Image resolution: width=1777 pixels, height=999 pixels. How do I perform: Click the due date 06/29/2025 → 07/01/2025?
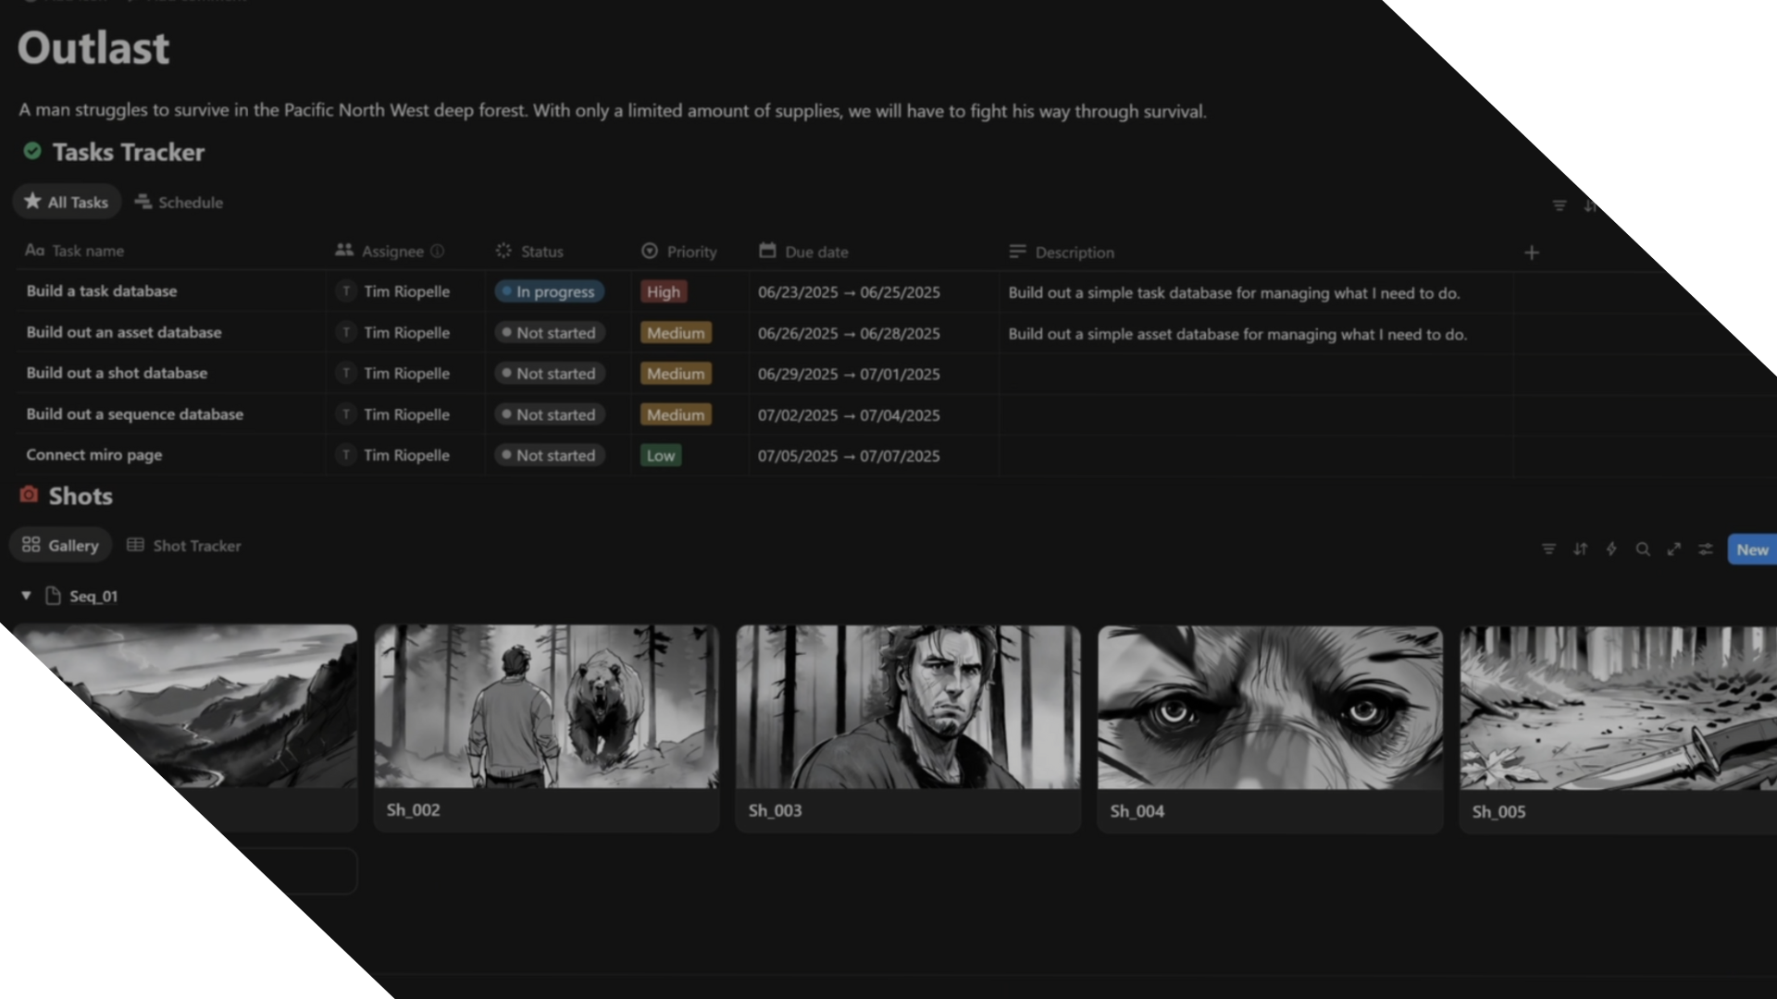click(x=849, y=374)
